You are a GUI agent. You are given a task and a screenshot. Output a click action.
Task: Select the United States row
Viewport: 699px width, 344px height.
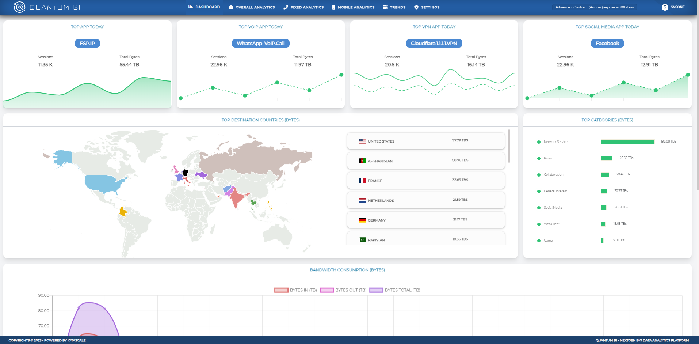(x=425, y=141)
